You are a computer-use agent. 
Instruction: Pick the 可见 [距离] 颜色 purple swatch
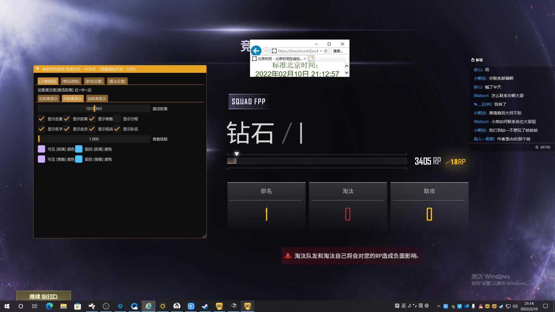click(x=41, y=149)
